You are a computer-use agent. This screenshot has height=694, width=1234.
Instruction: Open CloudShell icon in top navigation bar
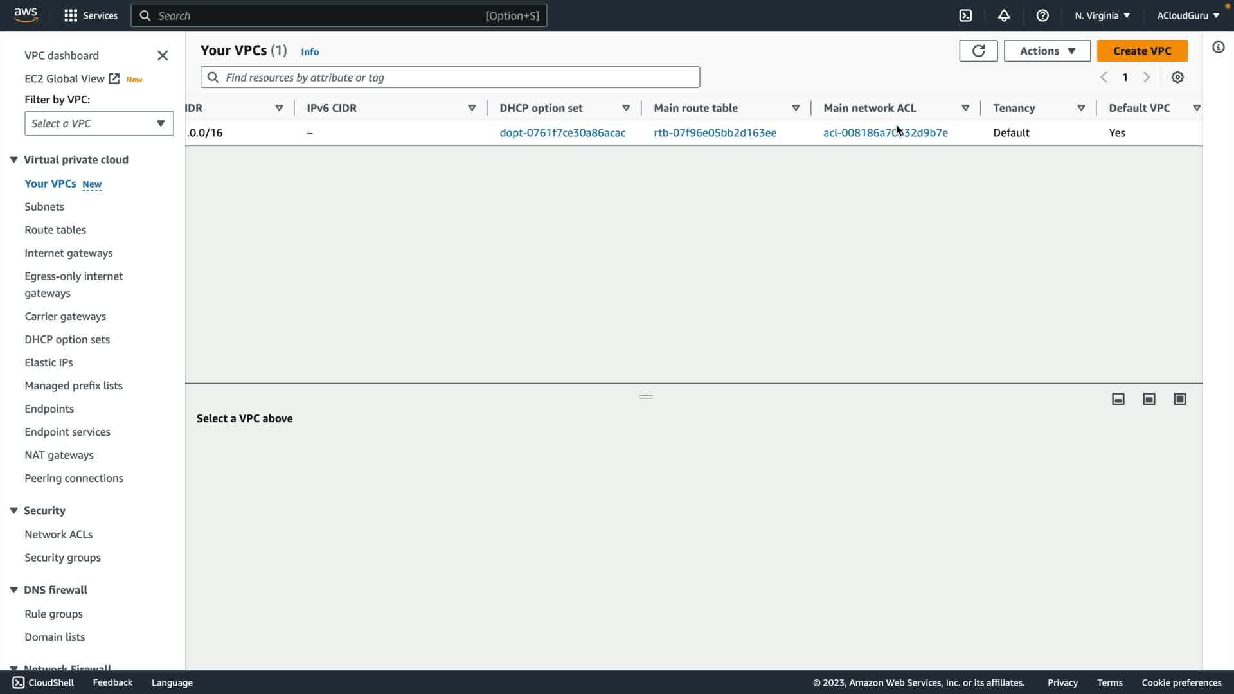tap(965, 15)
